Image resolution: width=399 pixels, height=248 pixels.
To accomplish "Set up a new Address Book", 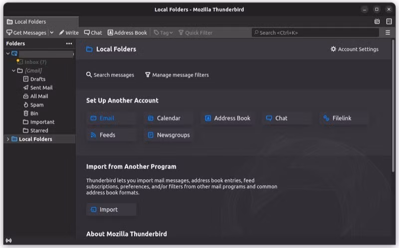I will pyautogui.click(x=228, y=118).
